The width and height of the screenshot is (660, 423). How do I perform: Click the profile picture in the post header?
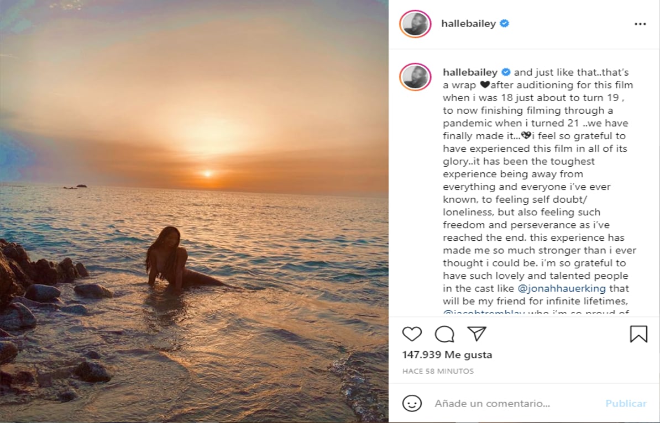(415, 24)
